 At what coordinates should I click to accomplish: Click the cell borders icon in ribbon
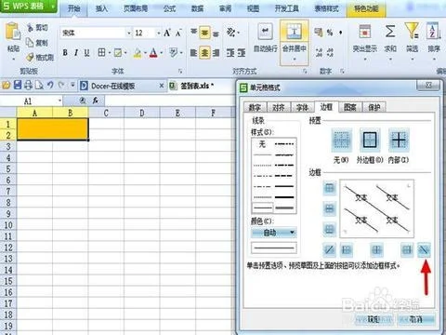point(101,52)
